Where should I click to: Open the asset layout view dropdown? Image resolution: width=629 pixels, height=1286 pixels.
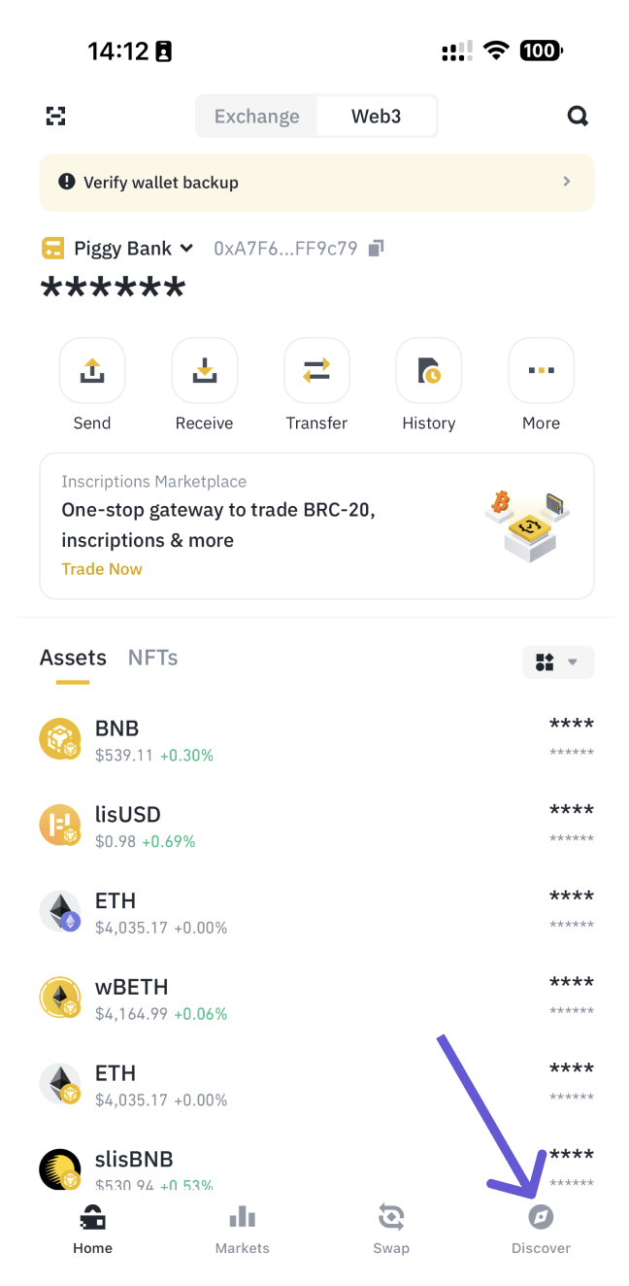[x=558, y=662]
